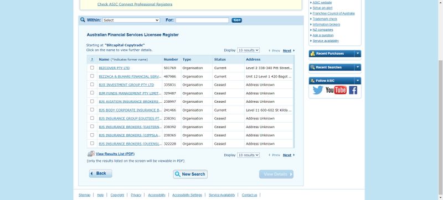Open View Results List (PDF) link
The image size is (443, 200).
point(115,154)
